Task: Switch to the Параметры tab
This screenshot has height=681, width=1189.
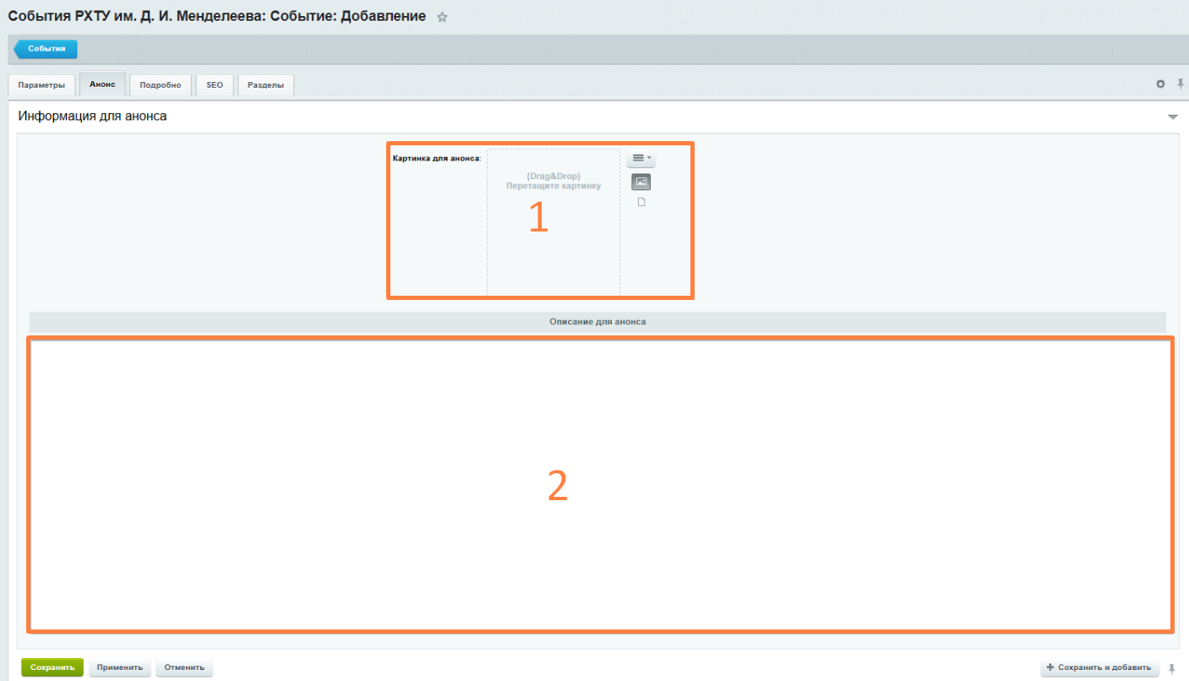Action: point(41,85)
